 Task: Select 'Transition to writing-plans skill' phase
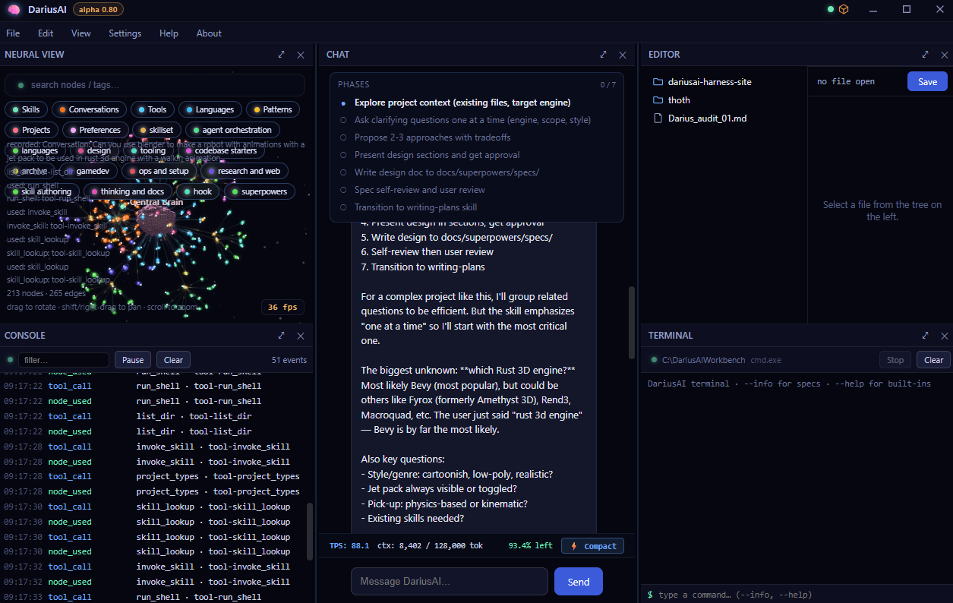pyautogui.click(x=415, y=207)
